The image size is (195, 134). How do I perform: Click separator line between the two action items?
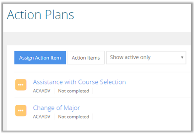100,98
